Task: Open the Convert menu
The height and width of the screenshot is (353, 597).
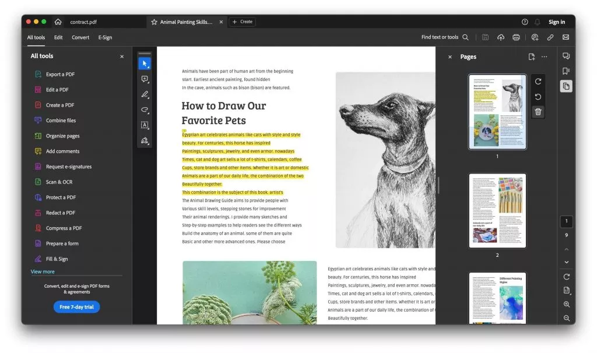Action: (x=80, y=37)
